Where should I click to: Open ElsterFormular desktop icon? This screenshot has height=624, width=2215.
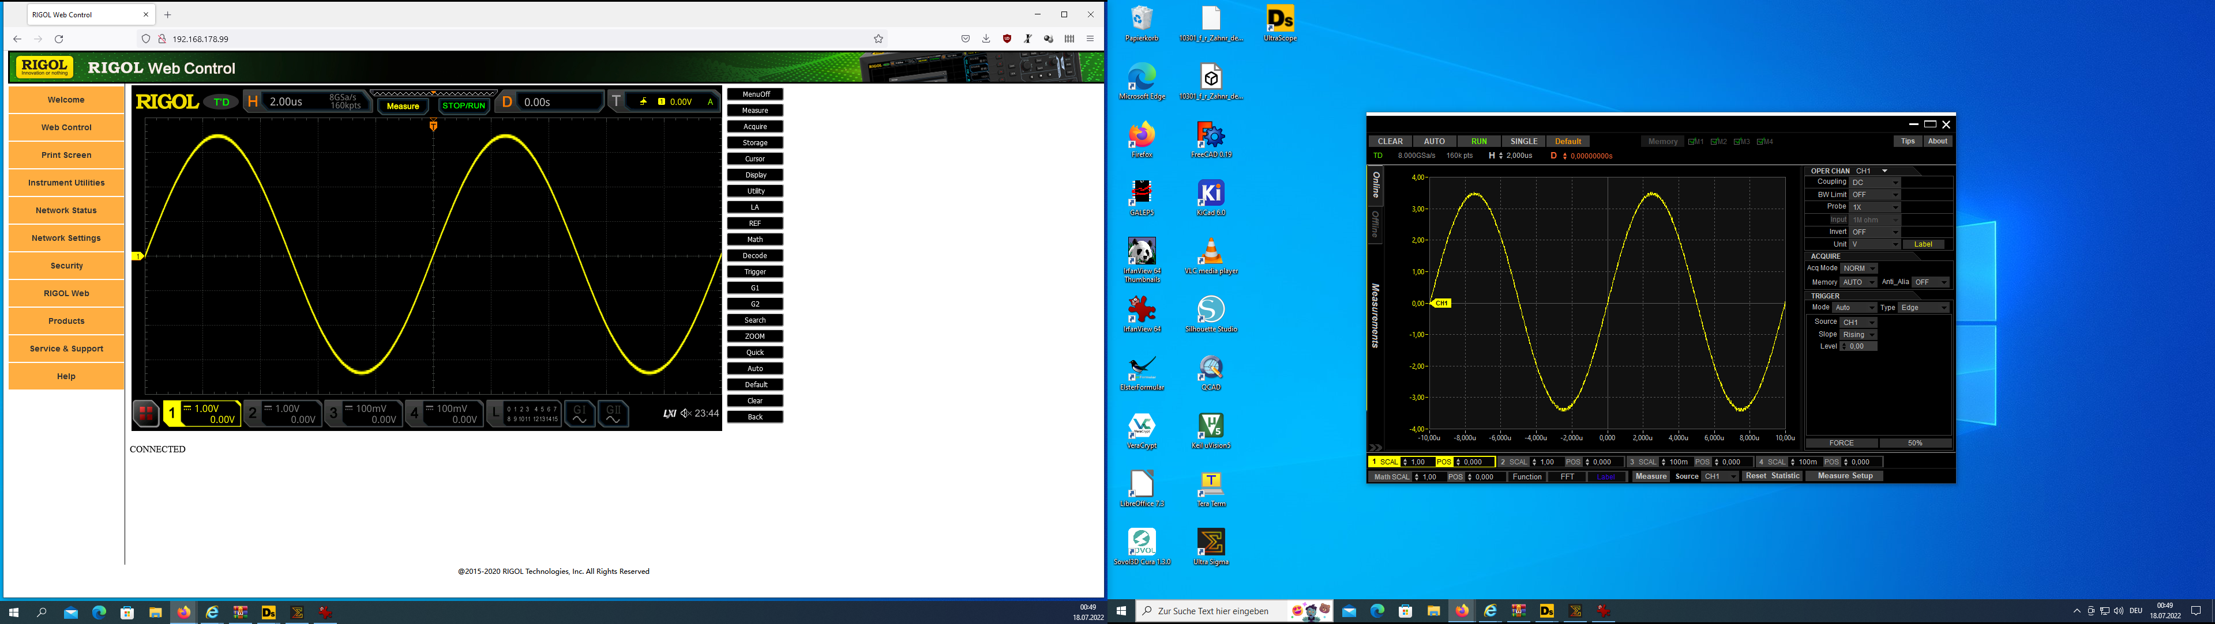point(1142,373)
